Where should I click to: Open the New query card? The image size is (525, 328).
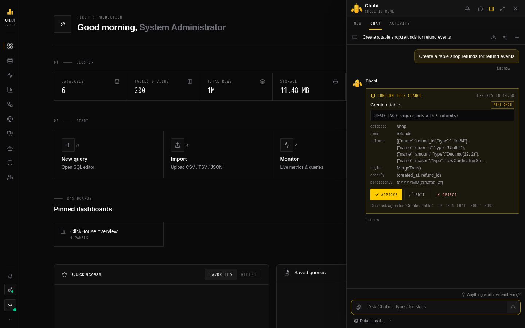tap(109, 155)
